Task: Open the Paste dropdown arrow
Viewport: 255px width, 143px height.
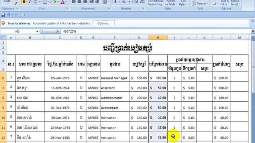Action: pos(7,4)
